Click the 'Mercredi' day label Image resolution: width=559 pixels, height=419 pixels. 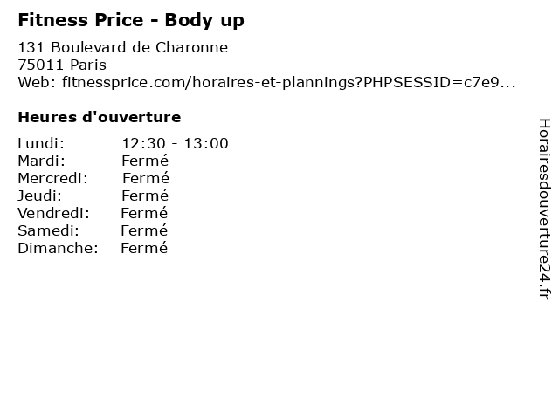click(x=52, y=178)
